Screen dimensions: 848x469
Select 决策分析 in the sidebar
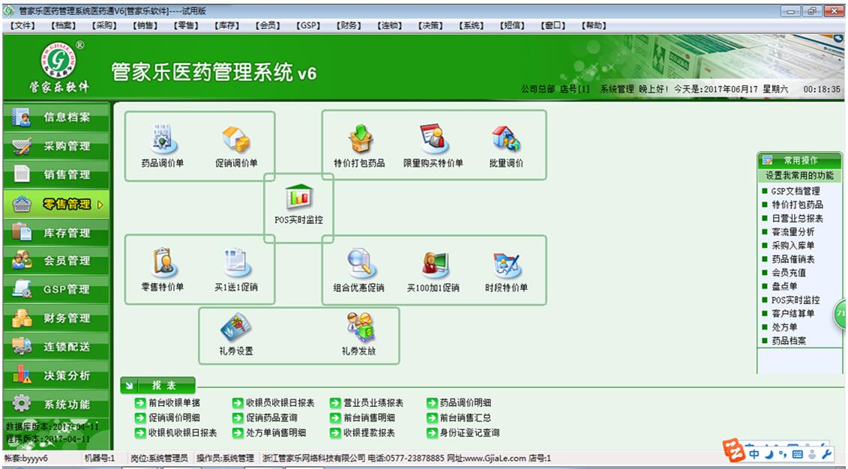[55, 375]
